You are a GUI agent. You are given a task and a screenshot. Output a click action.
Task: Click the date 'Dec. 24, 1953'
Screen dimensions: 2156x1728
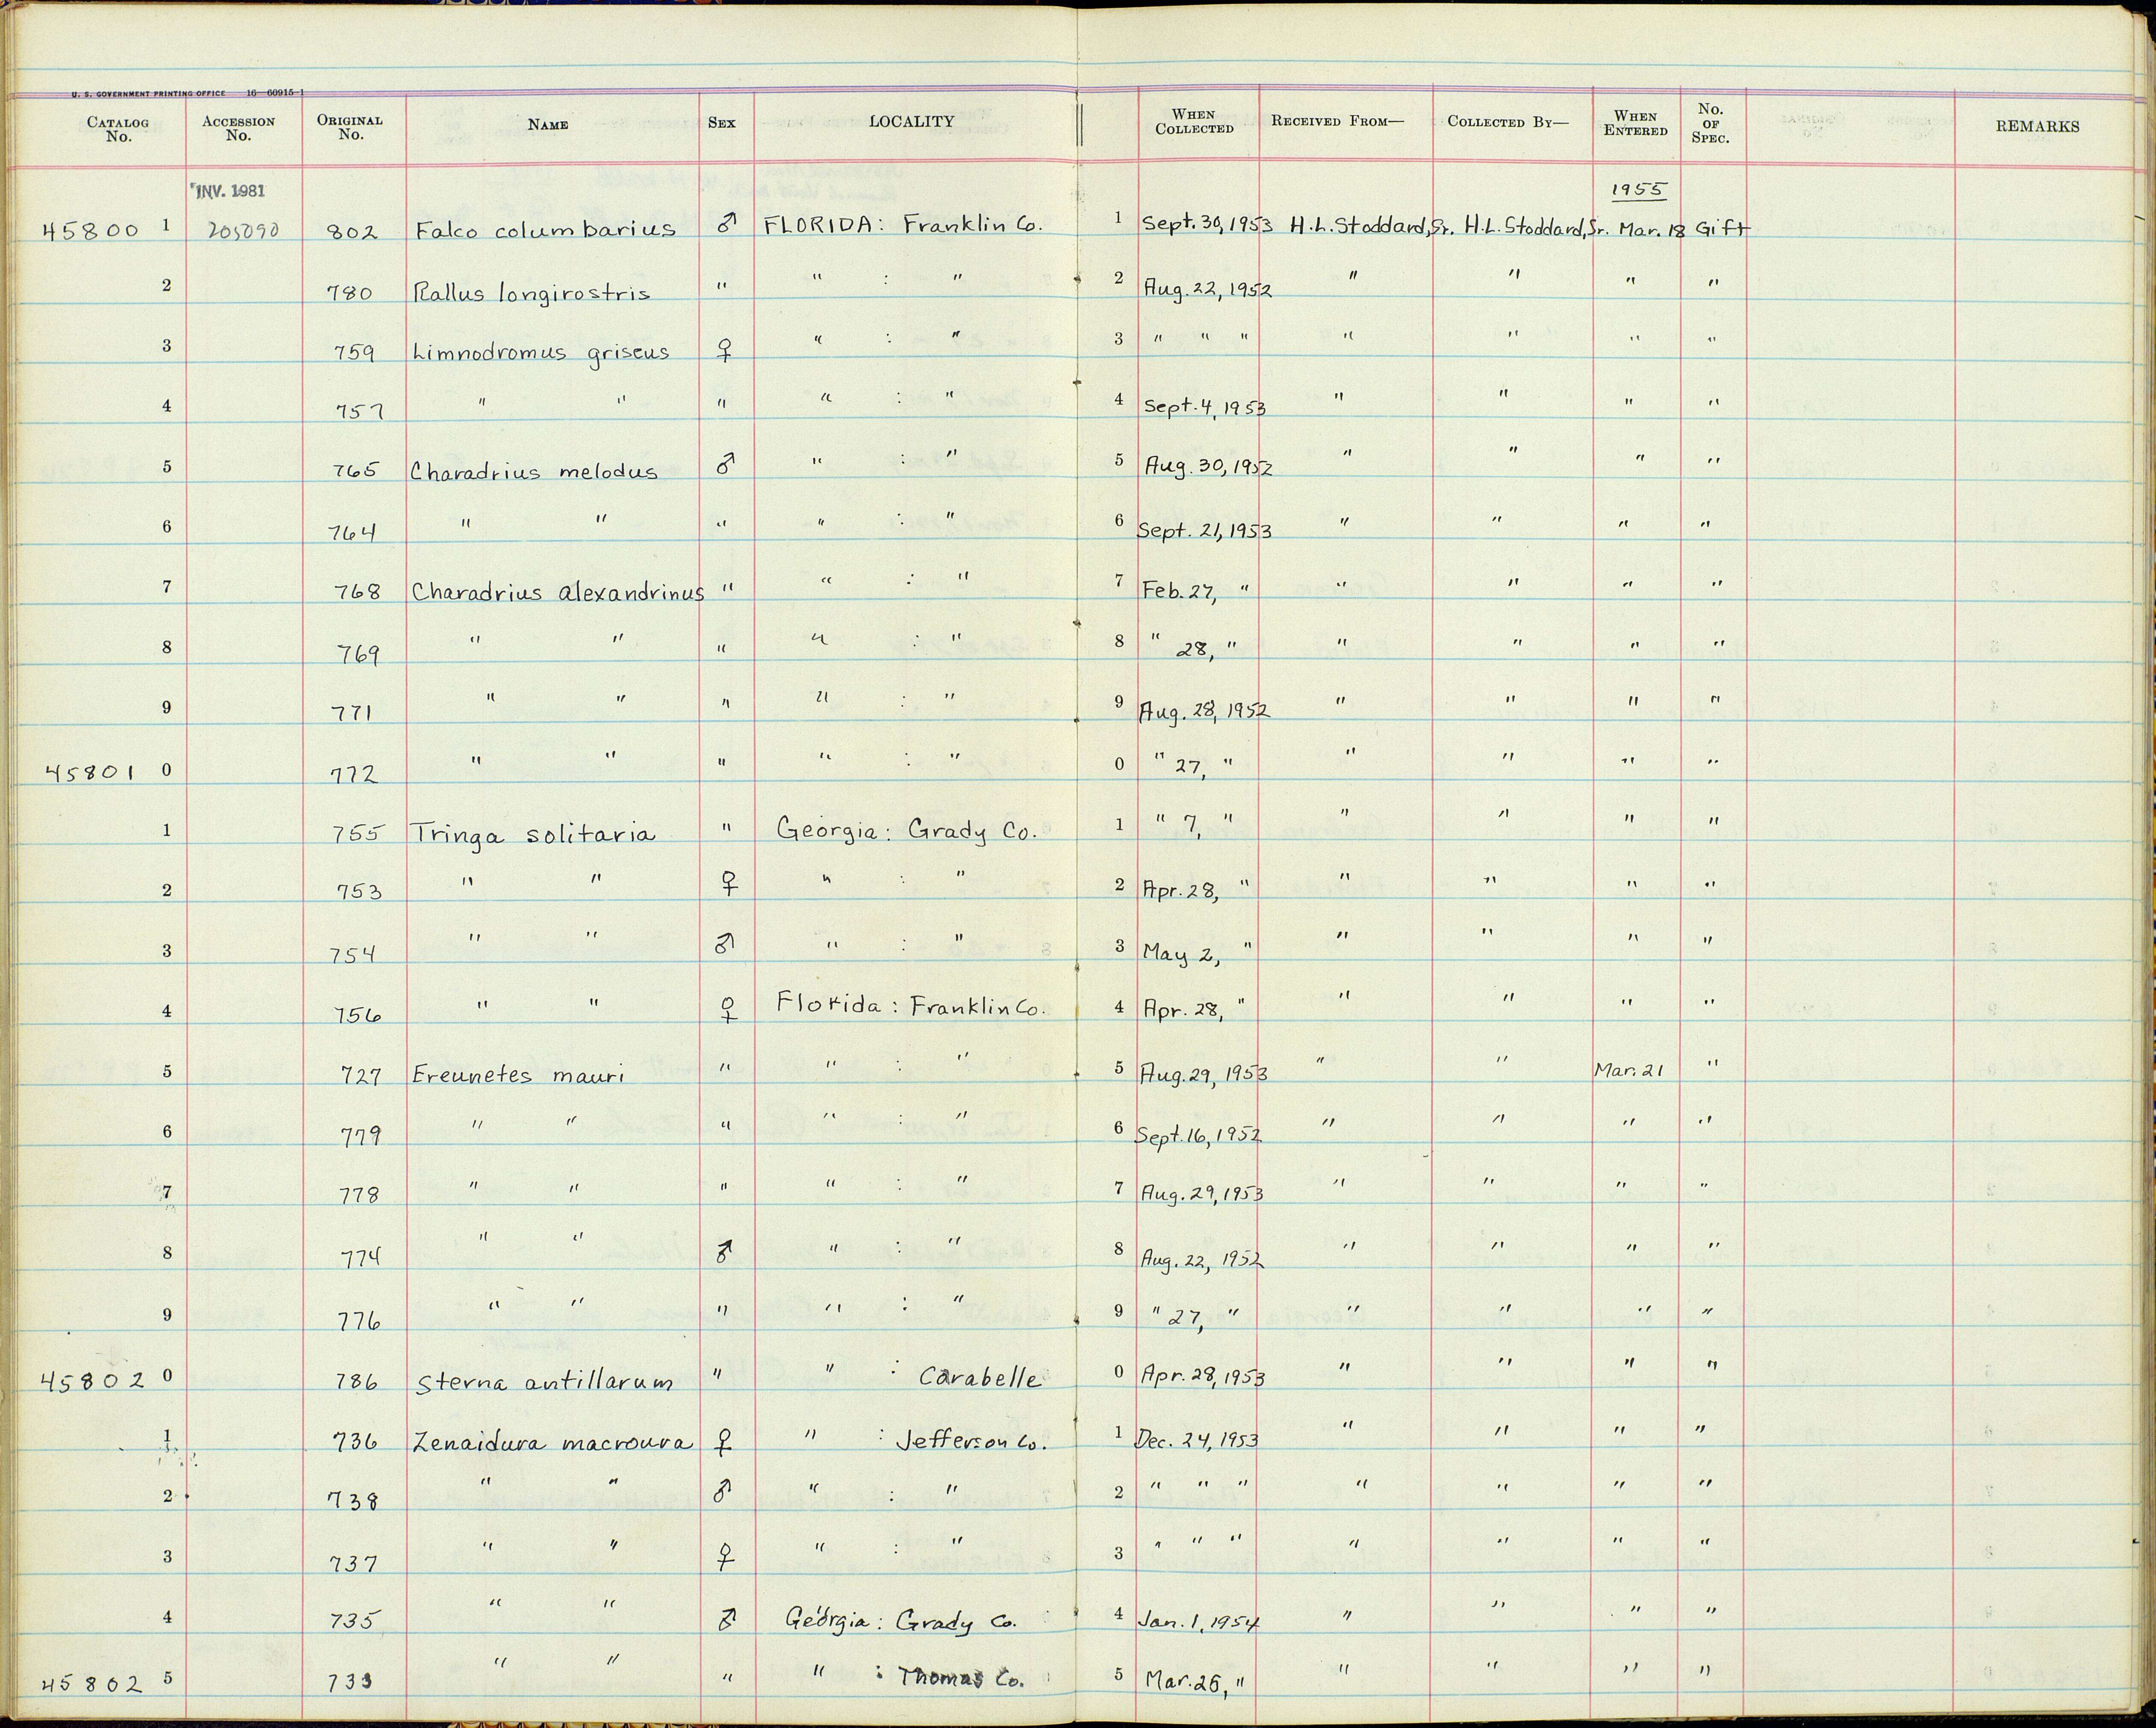click(1197, 1439)
